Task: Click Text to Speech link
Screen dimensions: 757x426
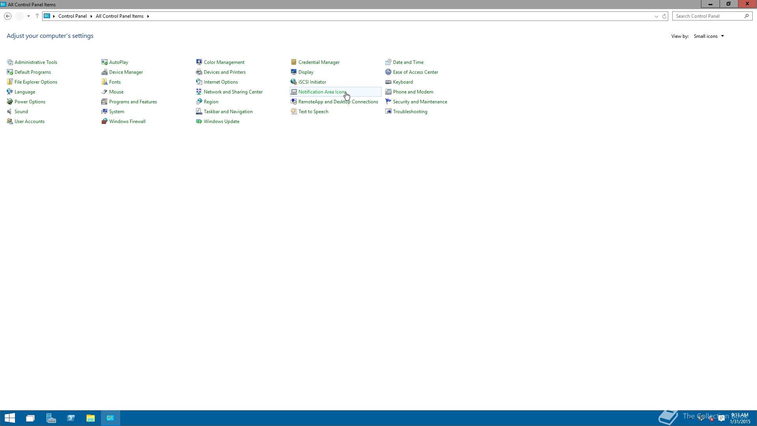Action: [x=313, y=112]
